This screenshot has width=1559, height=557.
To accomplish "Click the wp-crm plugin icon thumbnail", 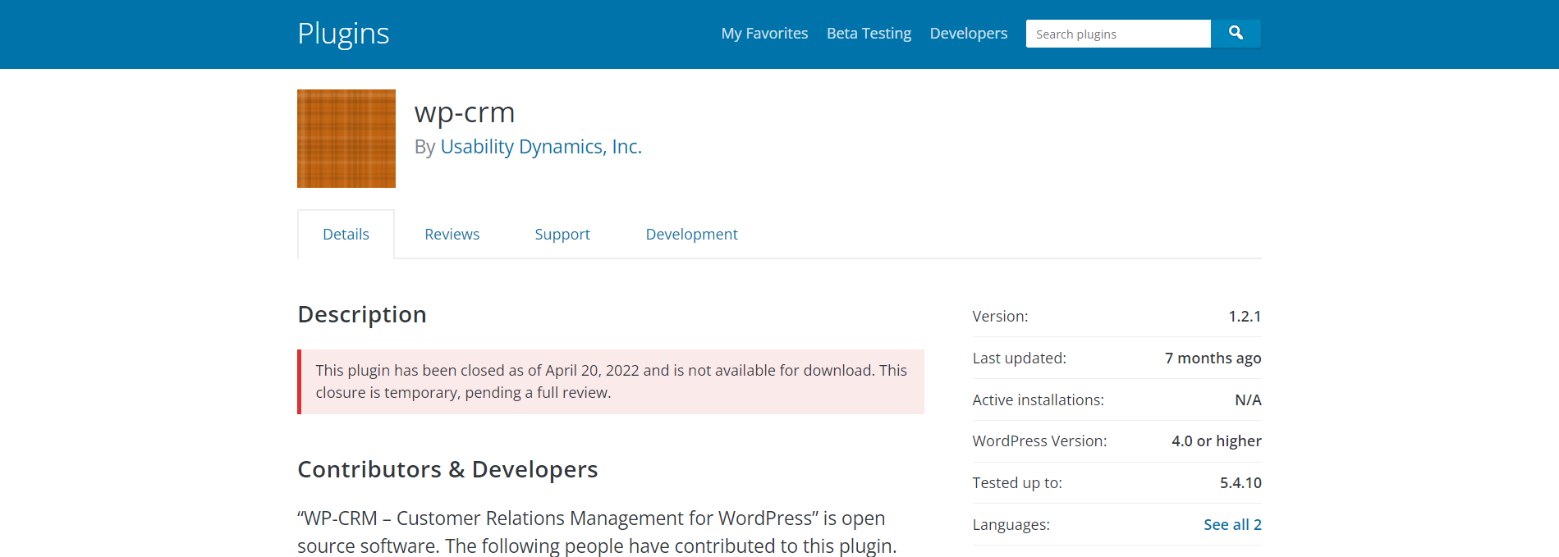I will point(346,139).
